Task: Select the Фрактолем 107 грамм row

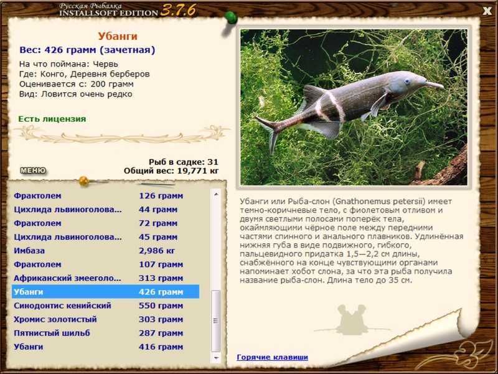Action: click(105, 264)
